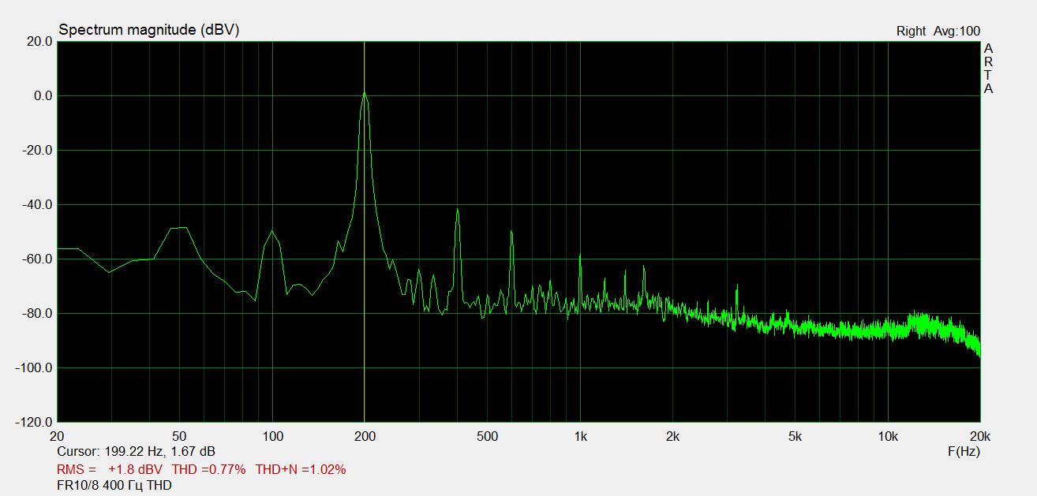Click the '20k' frequency axis label
Image resolution: width=1037 pixels, height=496 pixels.
(x=980, y=437)
